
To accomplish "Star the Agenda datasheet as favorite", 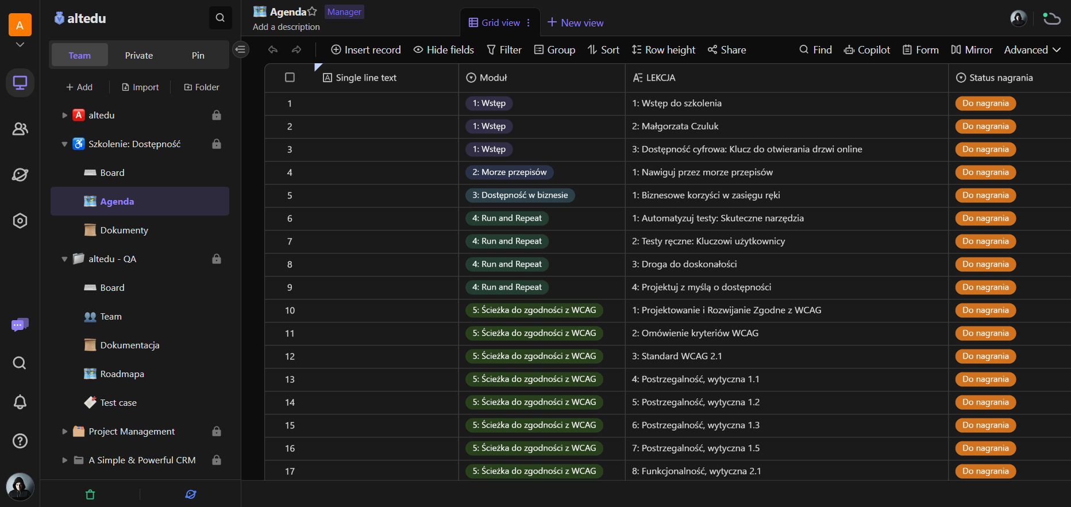I will click(x=312, y=11).
